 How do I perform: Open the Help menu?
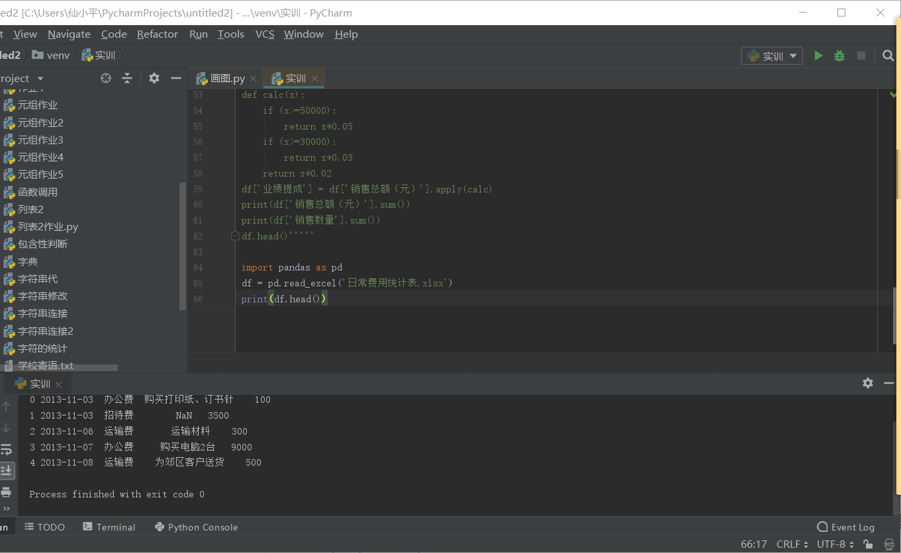coord(346,34)
